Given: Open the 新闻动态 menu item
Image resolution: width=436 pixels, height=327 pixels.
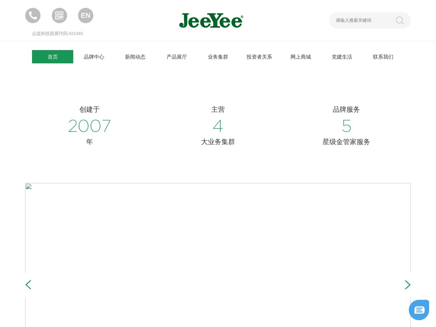Looking at the screenshot, I should 135,57.
